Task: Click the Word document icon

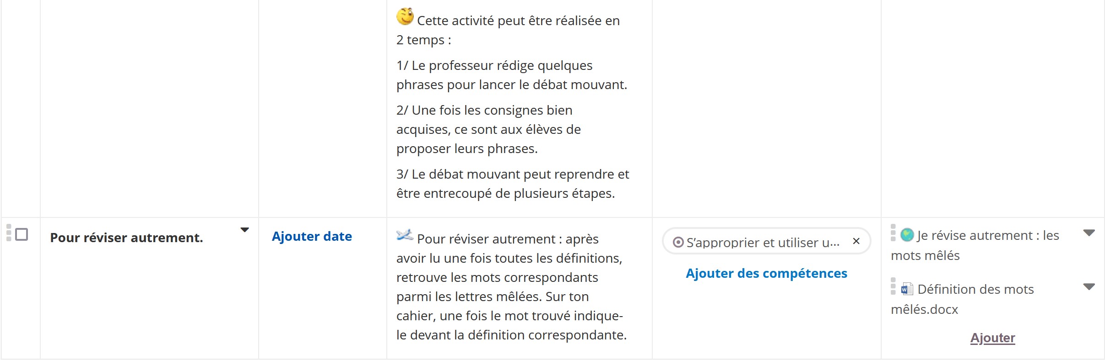Action: pyautogui.click(x=907, y=289)
